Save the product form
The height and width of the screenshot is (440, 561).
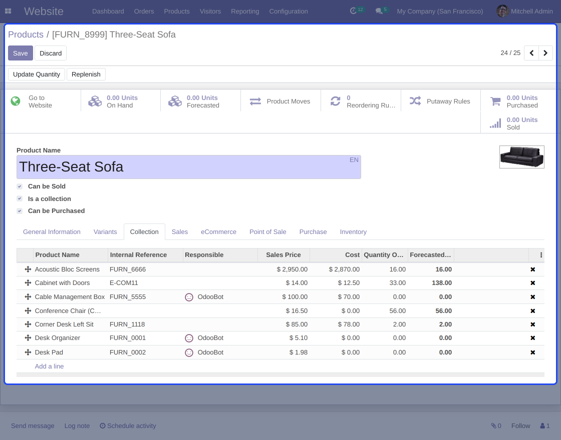21,53
